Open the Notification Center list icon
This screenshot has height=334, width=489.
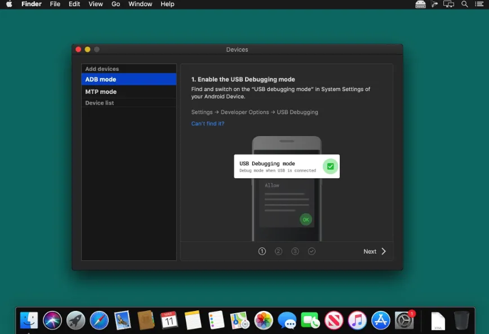point(479,4)
